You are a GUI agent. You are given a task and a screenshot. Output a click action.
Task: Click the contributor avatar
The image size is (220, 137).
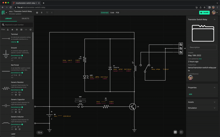pyautogui.click(x=190, y=78)
